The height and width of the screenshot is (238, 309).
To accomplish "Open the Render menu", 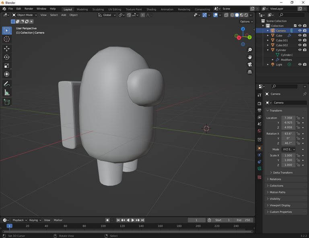I will (x=29, y=9).
